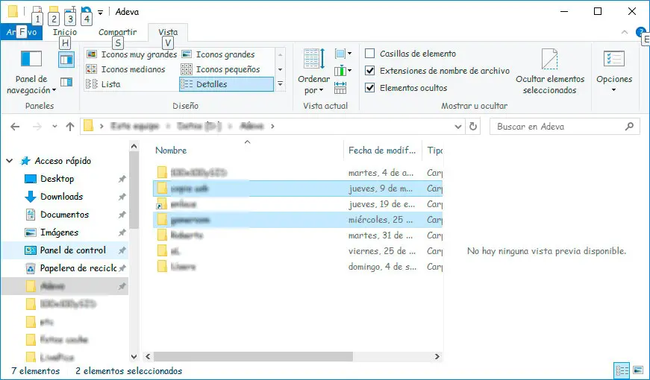Open the Opciones button
The width and height of the screenshot is (650, 380).
(x=614, y=72)
